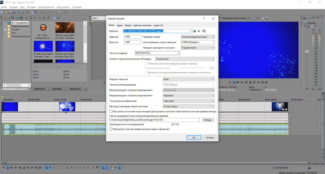The width and height of the screenshot is (325, 174).
Task: Open the Шаблон template dropdown
Action: click(x=190, y=31)
